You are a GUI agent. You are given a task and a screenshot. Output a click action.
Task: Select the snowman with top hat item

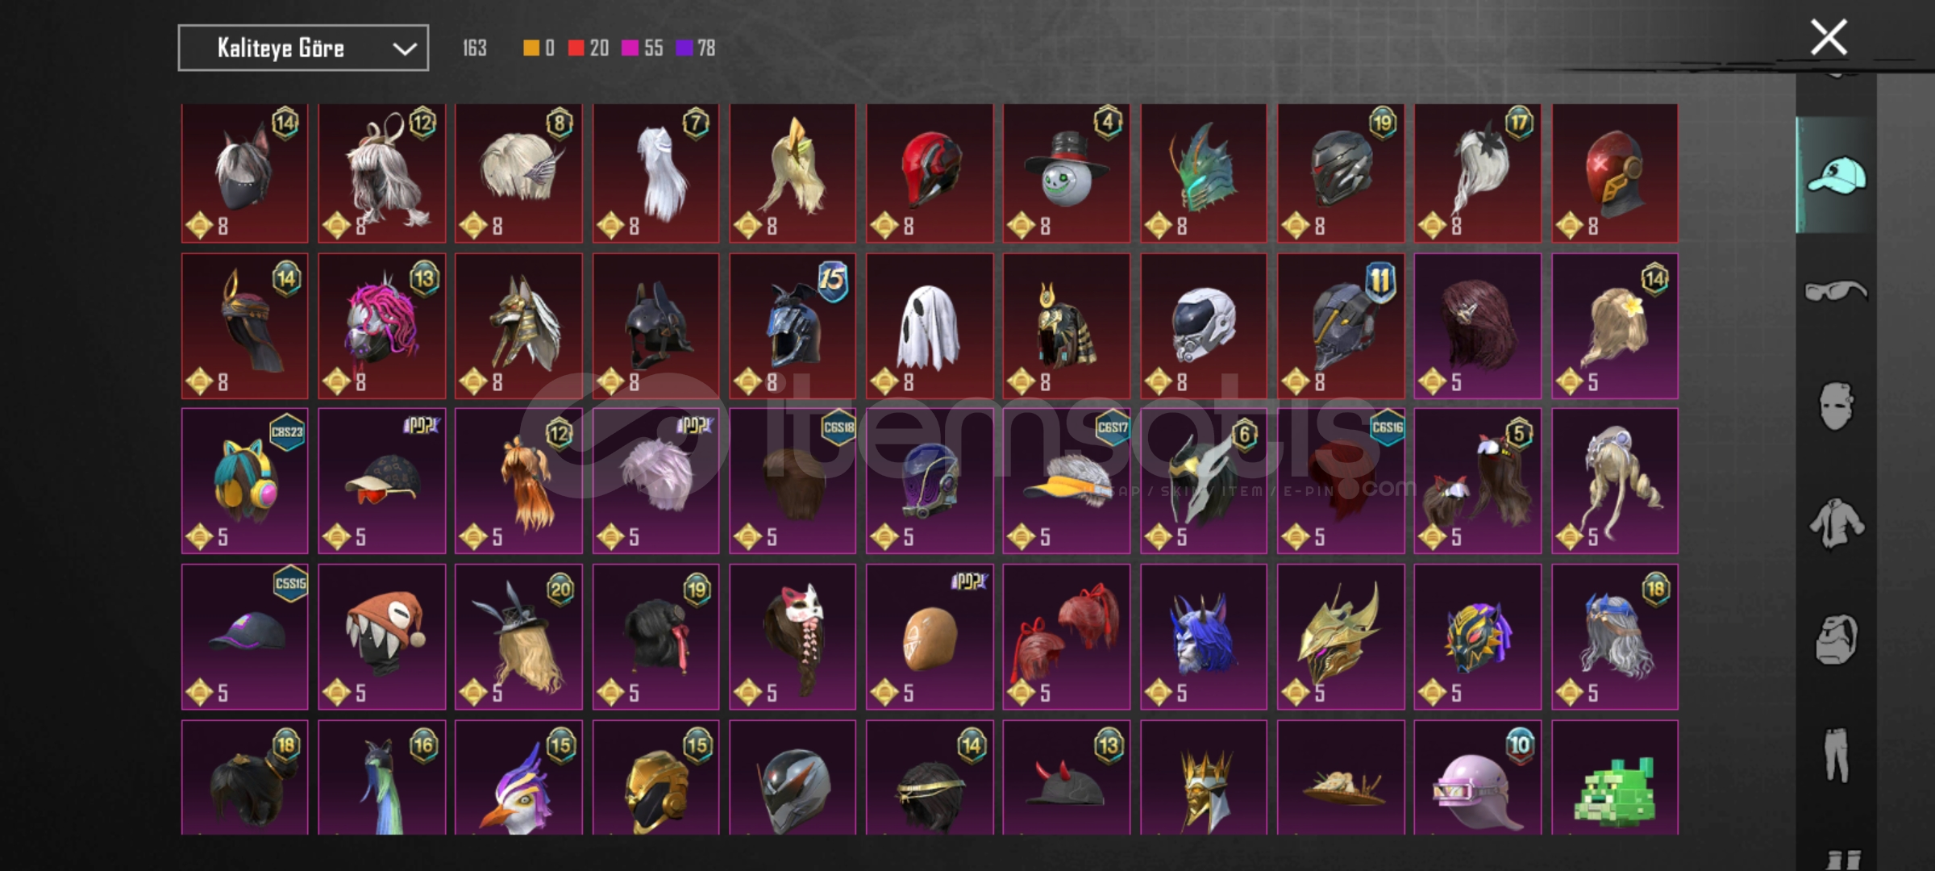[x=1067, y=173]
